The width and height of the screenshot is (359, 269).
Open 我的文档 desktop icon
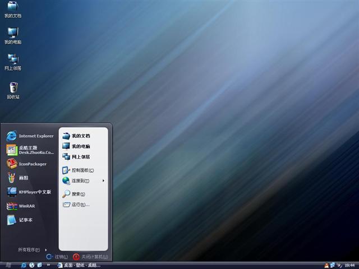(13, 9)
